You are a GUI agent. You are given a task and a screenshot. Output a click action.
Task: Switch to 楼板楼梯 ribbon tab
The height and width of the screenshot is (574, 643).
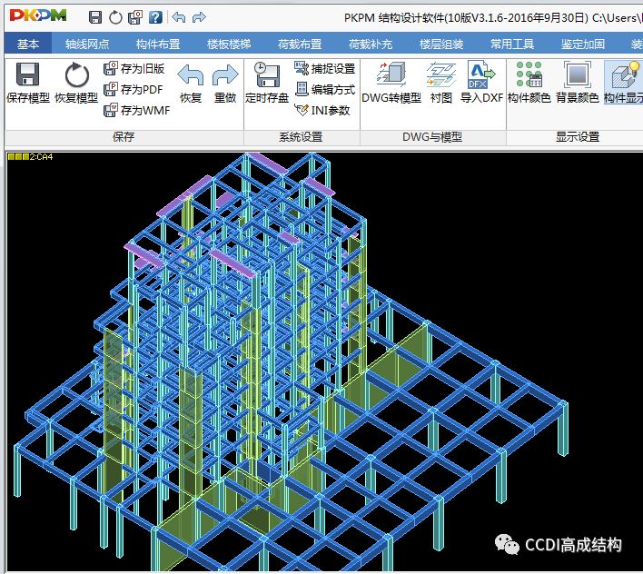pyautogui.click(x=229, y=44)
